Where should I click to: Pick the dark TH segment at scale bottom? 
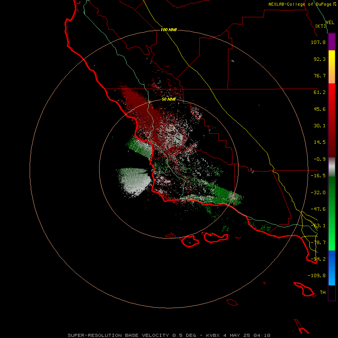pyautogui.click(x=332, y=293)
